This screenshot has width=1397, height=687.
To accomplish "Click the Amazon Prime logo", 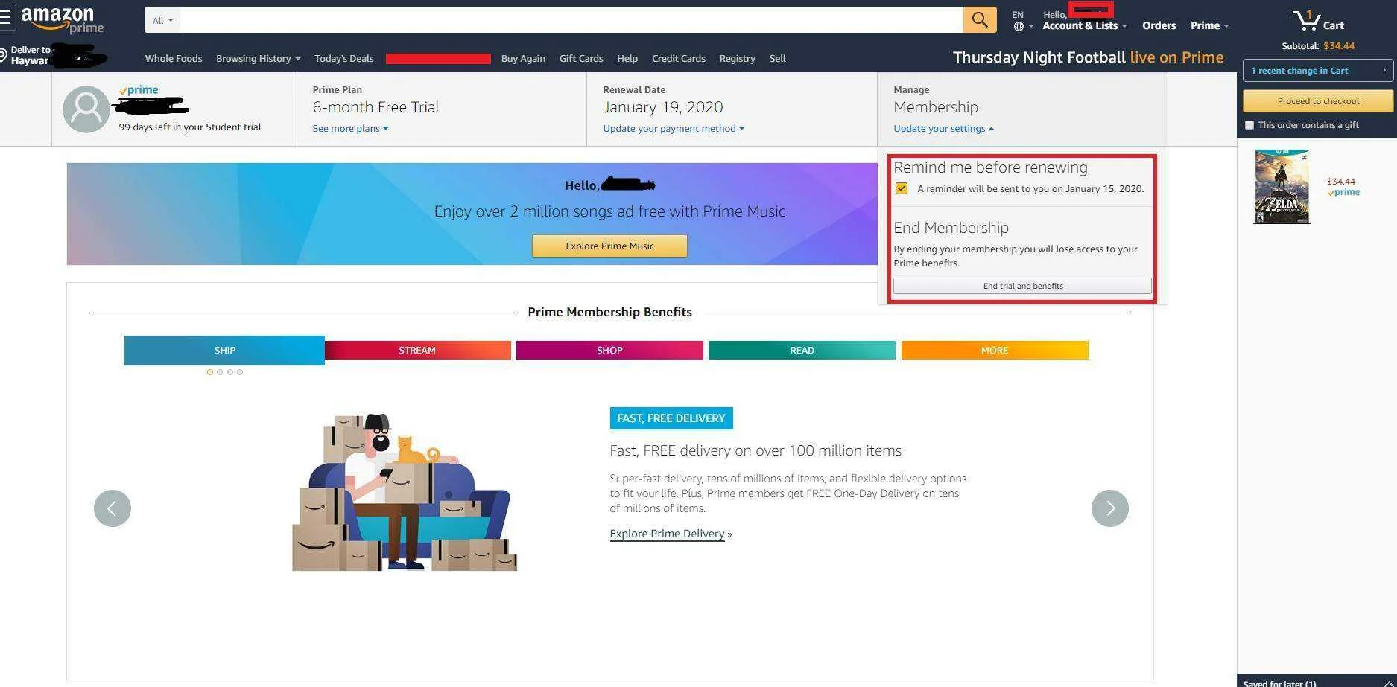I will tap(63, 20).
